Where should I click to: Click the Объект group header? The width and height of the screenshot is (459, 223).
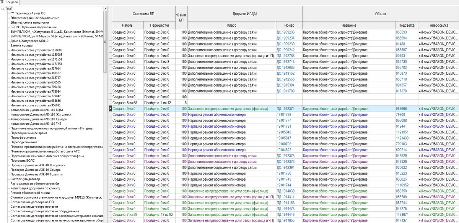pyautogui.click(x=381, y=14)
